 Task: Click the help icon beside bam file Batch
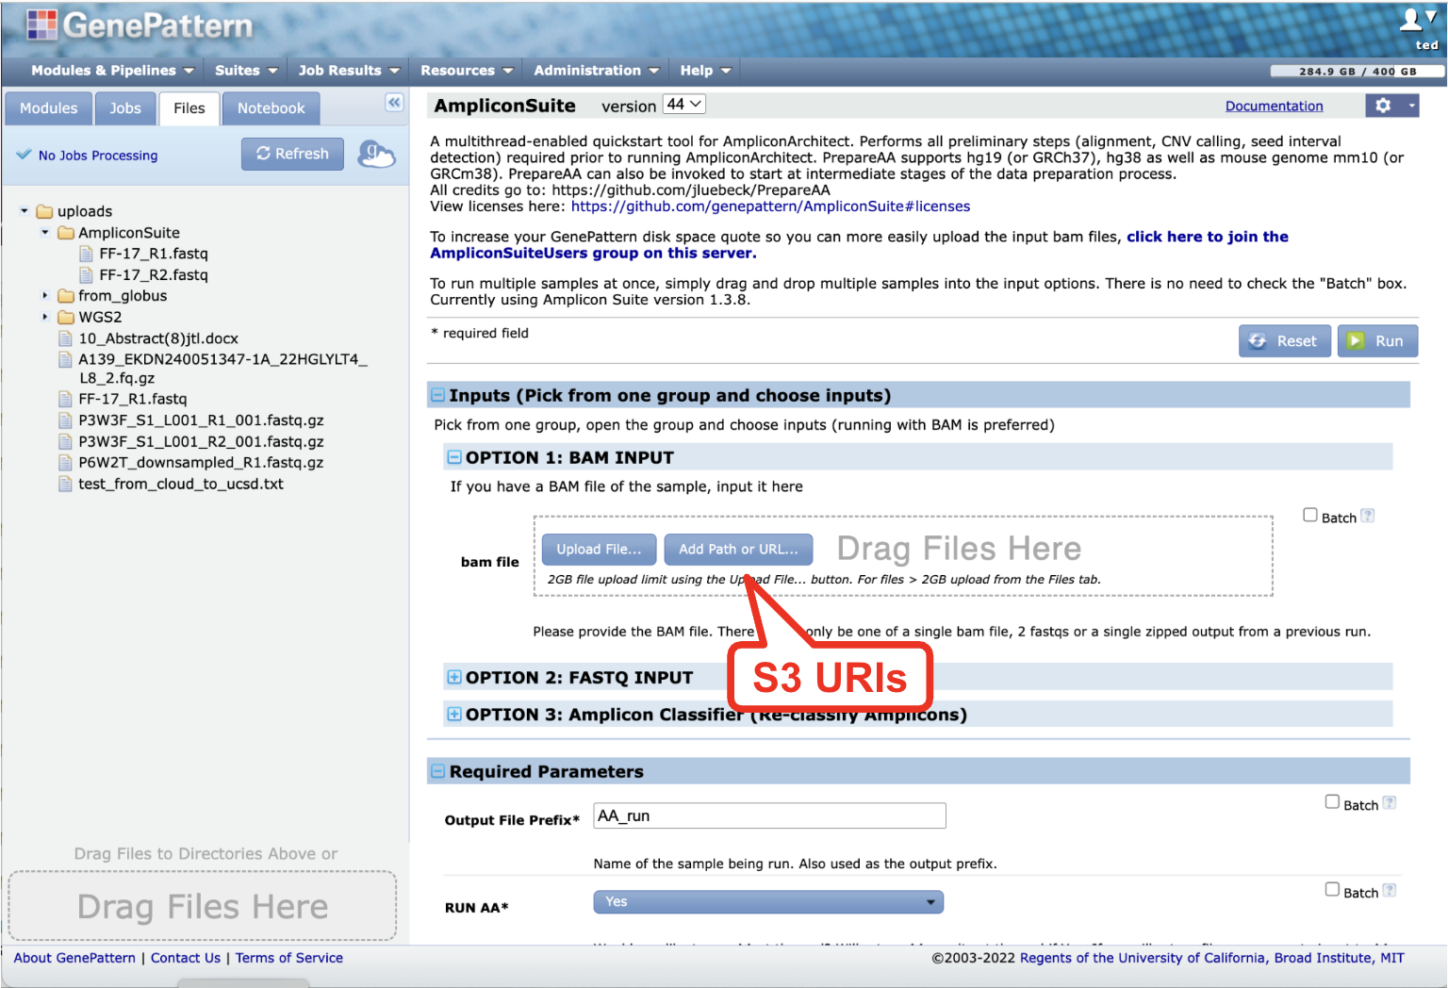coord(1368,516)
